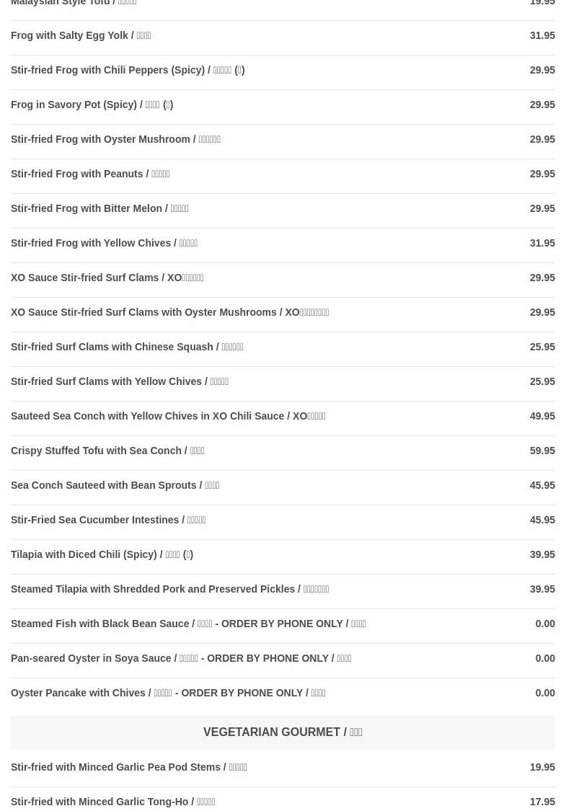Viewport: 566px width, 811px height.
Task: Select Surf Clams with Chinese Squash
Action: [283, 347]
